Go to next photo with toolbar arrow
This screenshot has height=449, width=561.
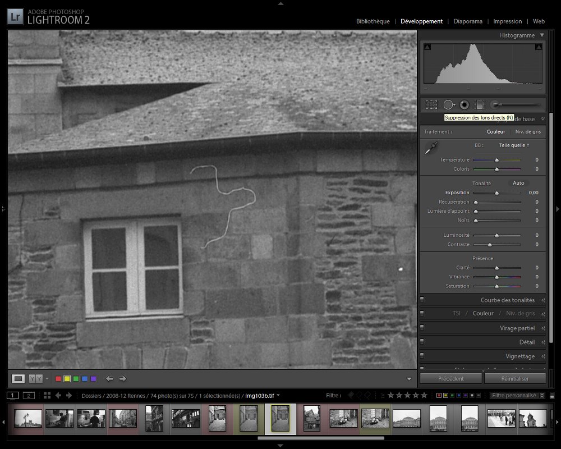tap(123, 378)
